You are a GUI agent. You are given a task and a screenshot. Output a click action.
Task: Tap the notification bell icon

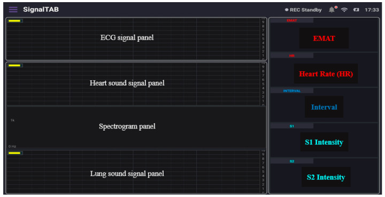[x=332, y=10]
